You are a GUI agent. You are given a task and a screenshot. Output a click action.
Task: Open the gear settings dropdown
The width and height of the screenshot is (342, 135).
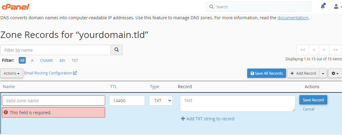335,73
